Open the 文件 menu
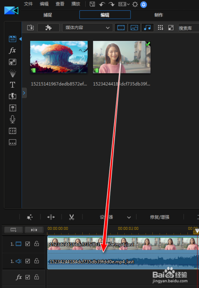Screen dimensions: 199x288 28,4
